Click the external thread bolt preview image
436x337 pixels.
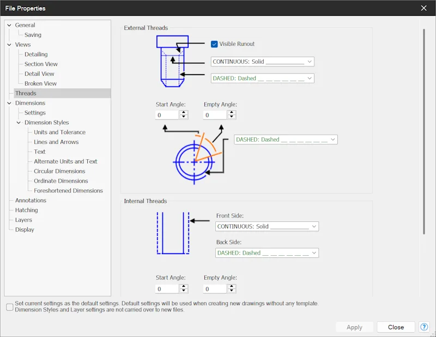tap(173, 61)
